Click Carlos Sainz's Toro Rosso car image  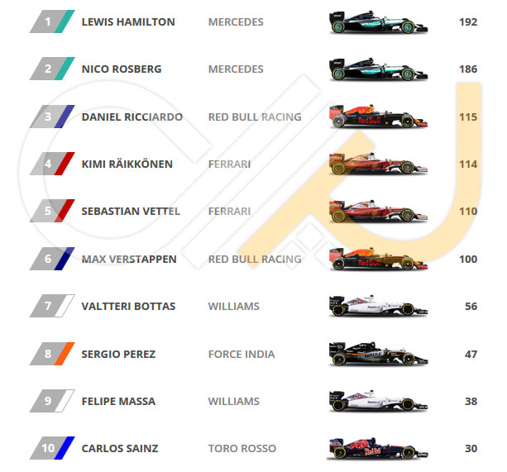378,448
